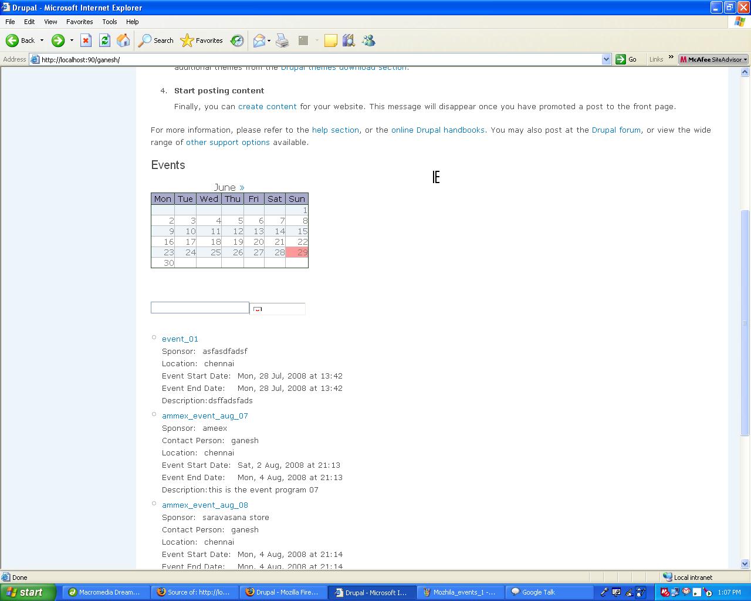Click the vertical scrollbar thumb
Viewport: 751px width, 601px height.
(x=745, y=322)
